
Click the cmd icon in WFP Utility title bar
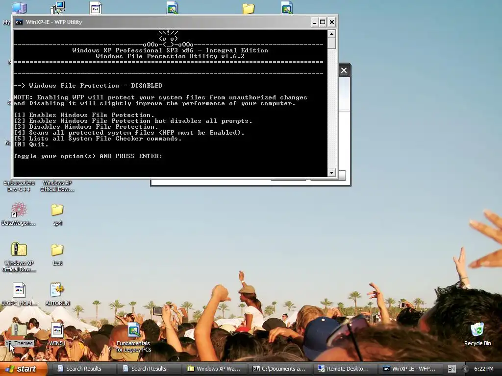click(x=19, y=22)
